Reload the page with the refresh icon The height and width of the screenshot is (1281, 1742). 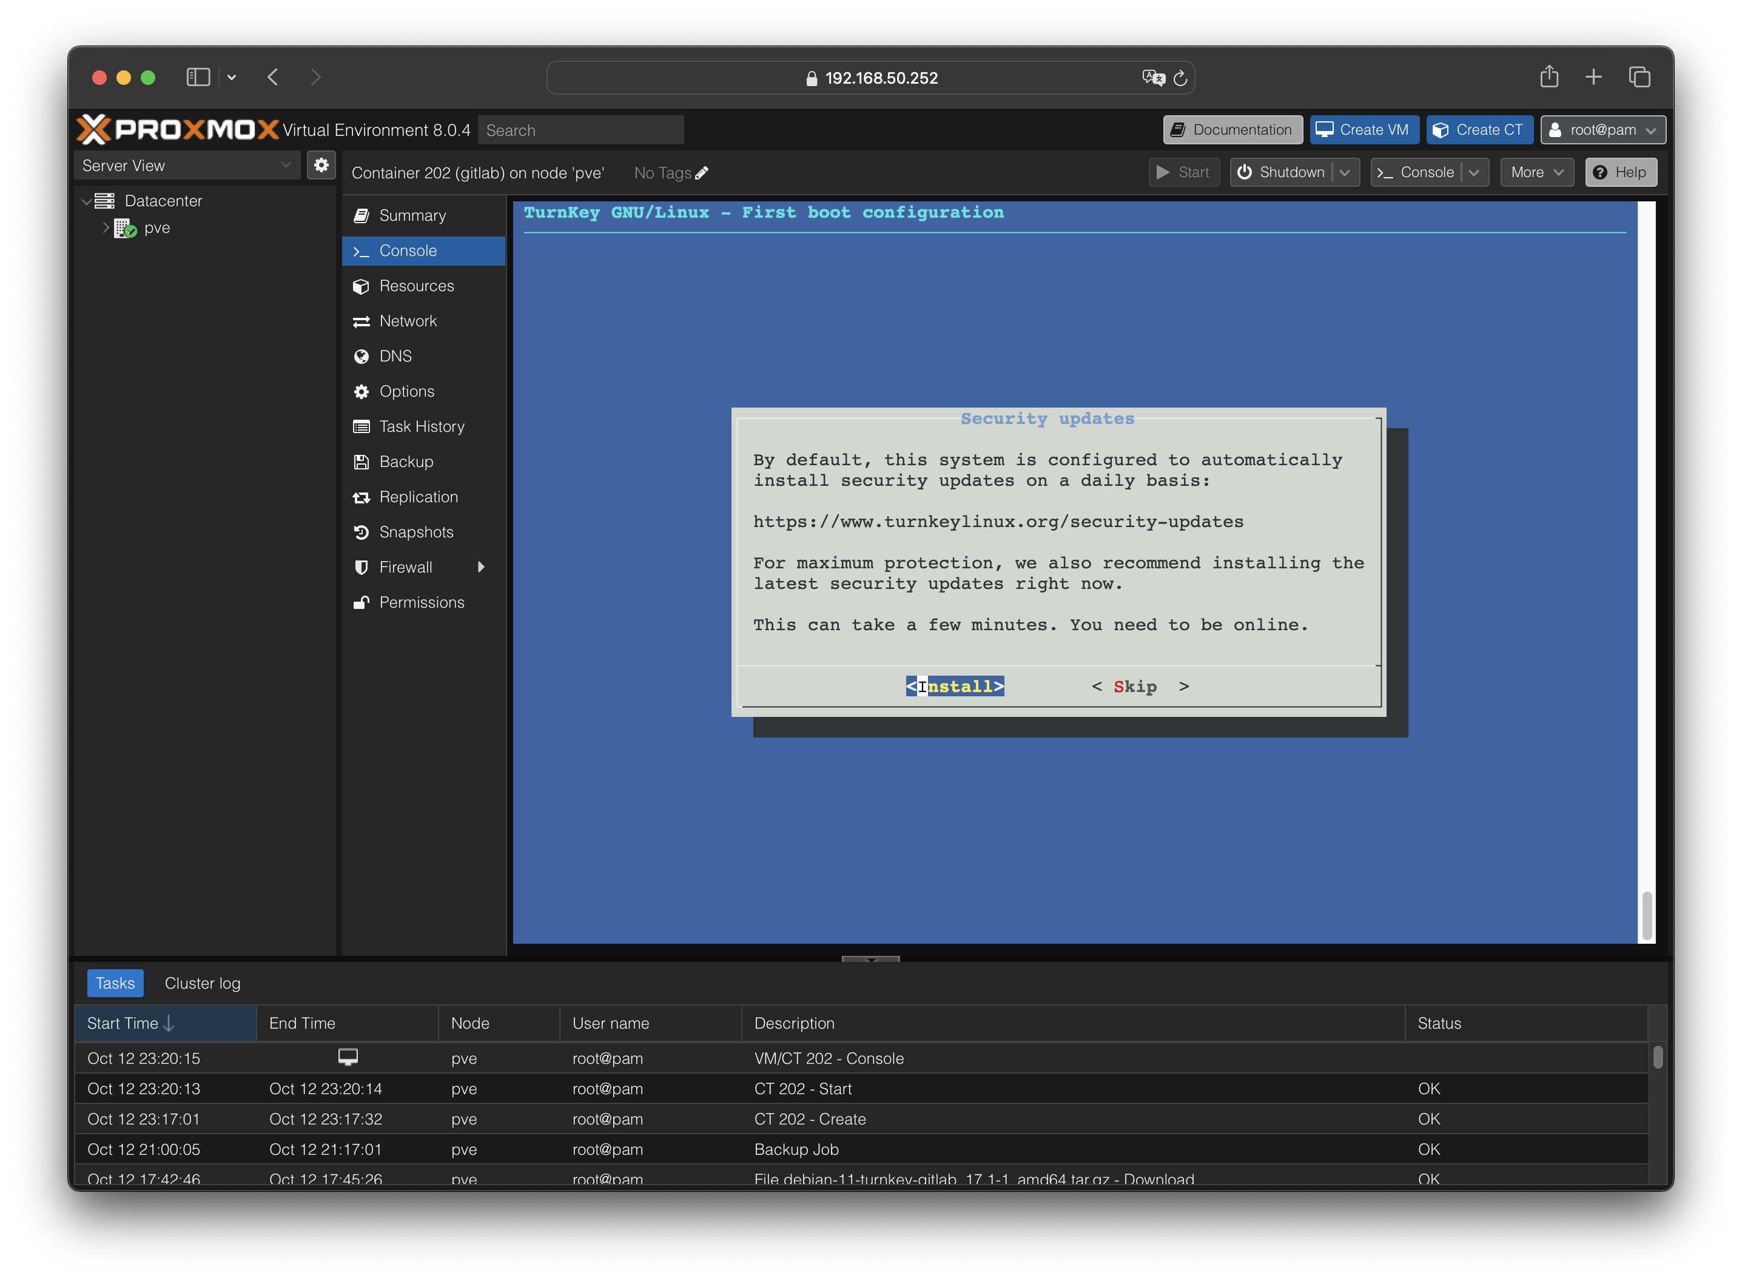(1181, 78)
